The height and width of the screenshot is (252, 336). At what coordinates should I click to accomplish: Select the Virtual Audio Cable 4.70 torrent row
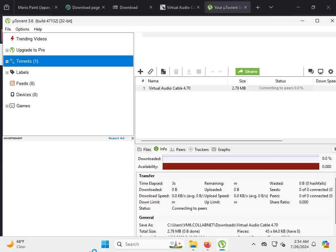(x=235, y=88)
